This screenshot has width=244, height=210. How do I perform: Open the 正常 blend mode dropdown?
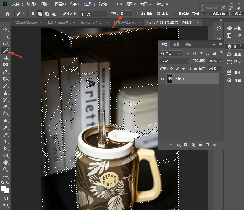175,61
